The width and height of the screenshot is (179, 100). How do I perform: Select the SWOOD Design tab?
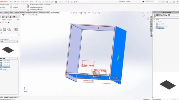[55, 12]
